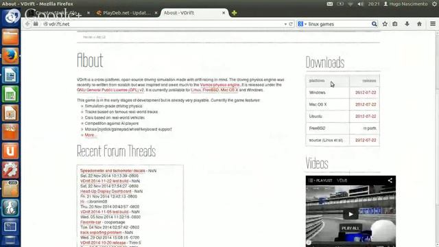This screenshot has height=247, width=439.
Task: Show bookmarks list icon
Action: [x=395, y=24]
